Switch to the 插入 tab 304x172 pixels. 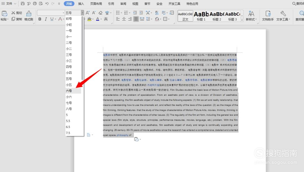81,3
